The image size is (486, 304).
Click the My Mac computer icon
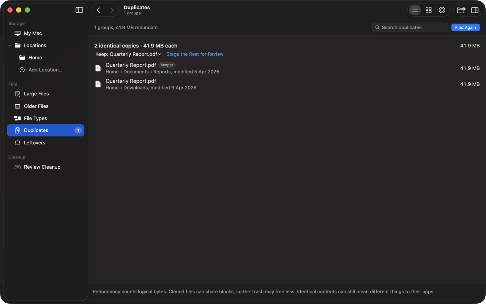click(17, 33)
